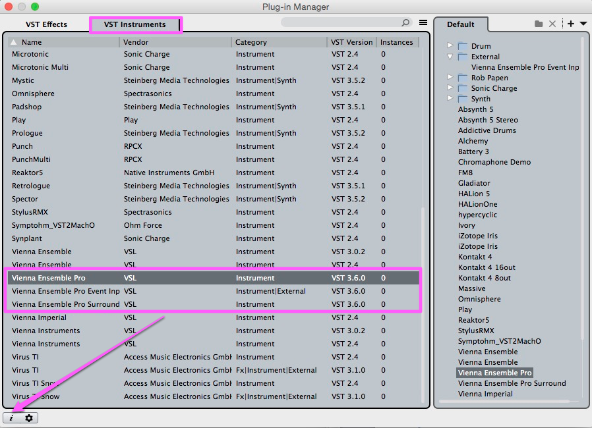Sort by the Instances column header
The width and height of the screenshot is (592, 428).
(397, 42)
